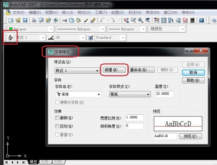Toggle the 颠倒(E) checkbox
Image resolution: width=217 pixels, height=165 pixels.
(x=57, y=118)
